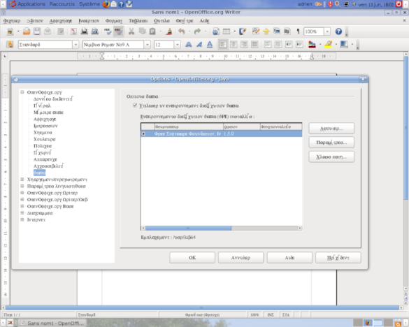Collapse the OpenOffice.org root tree node
Viewport: 409px width, 327px height.
point(22,92)
